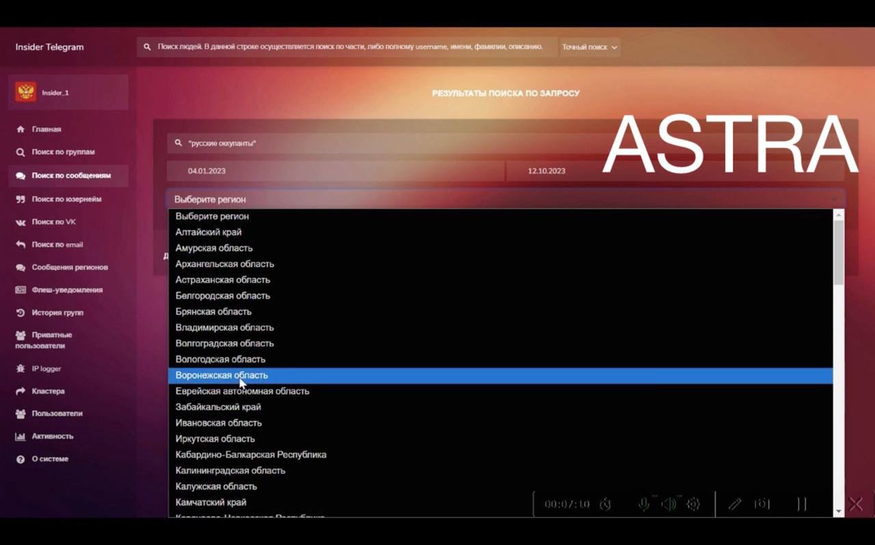Click the start date field 04.01.2023
Screen dimensions: 875x545
pyautogui.click(x=336, y=171)
